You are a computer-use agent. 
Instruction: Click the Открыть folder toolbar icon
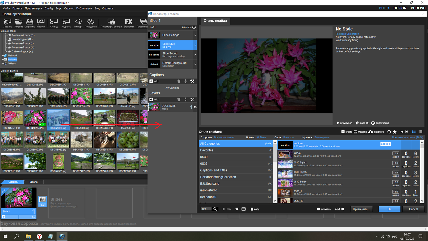pos(19,23)
